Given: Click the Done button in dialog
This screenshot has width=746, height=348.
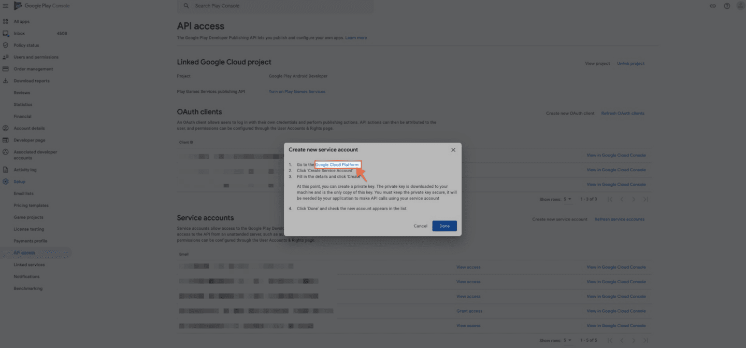Looking at the screenshot, I should tap(444, 226).
